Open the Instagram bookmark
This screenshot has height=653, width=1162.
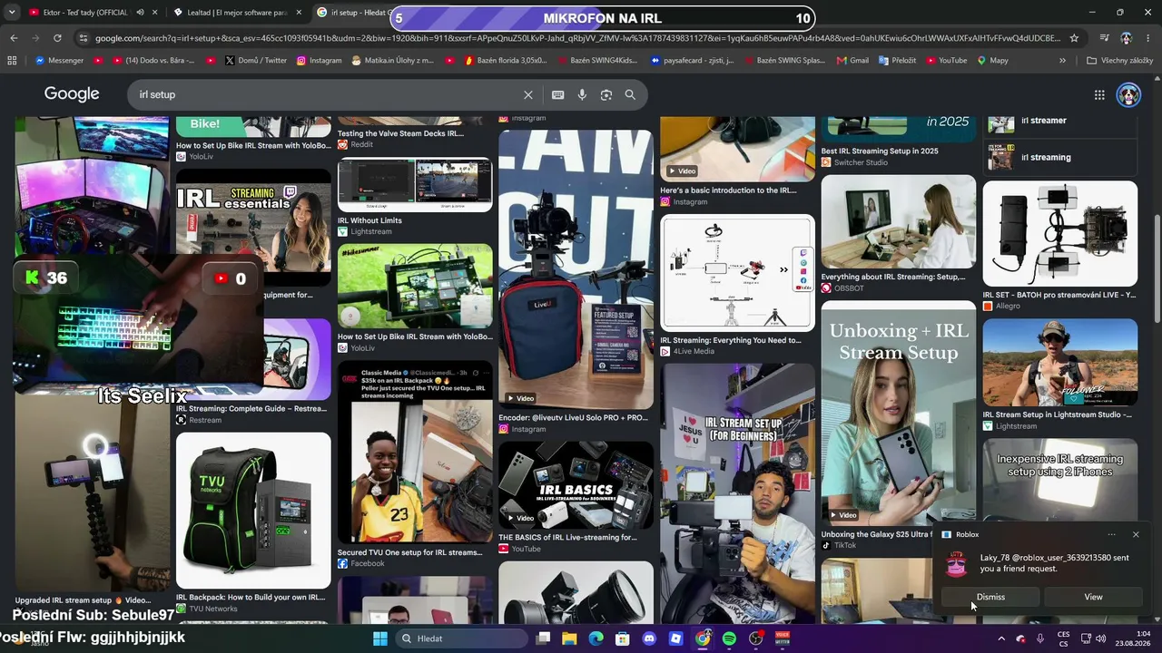click(318, 61)
